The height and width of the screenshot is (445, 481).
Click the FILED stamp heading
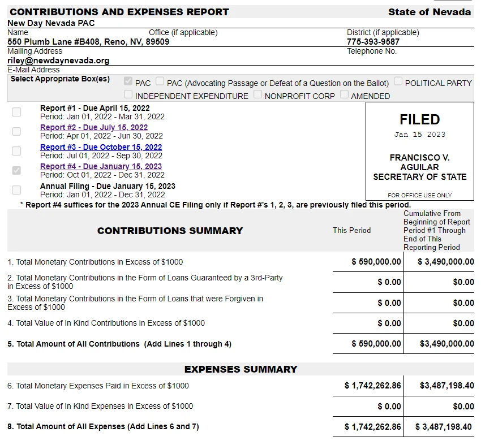coord(420,119)
